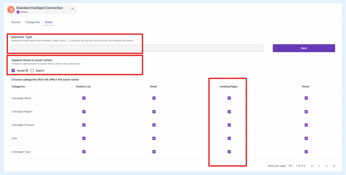Uncheck the Asset ID checkbox

pos(13,71)
